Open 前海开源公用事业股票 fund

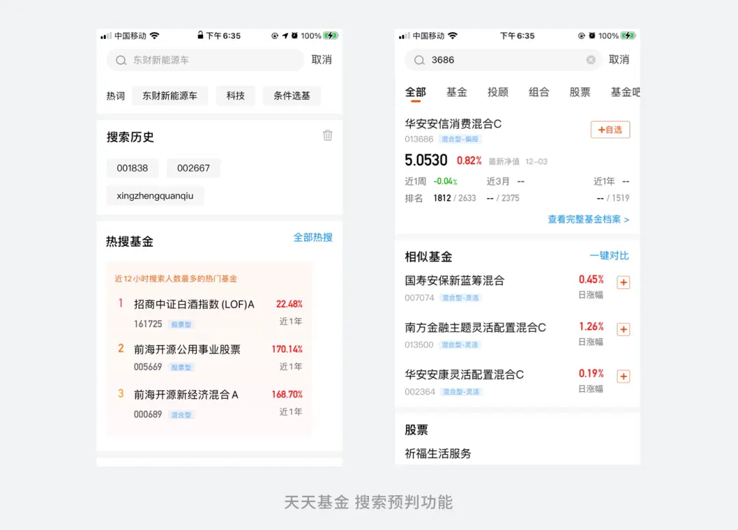click(210, 358)
